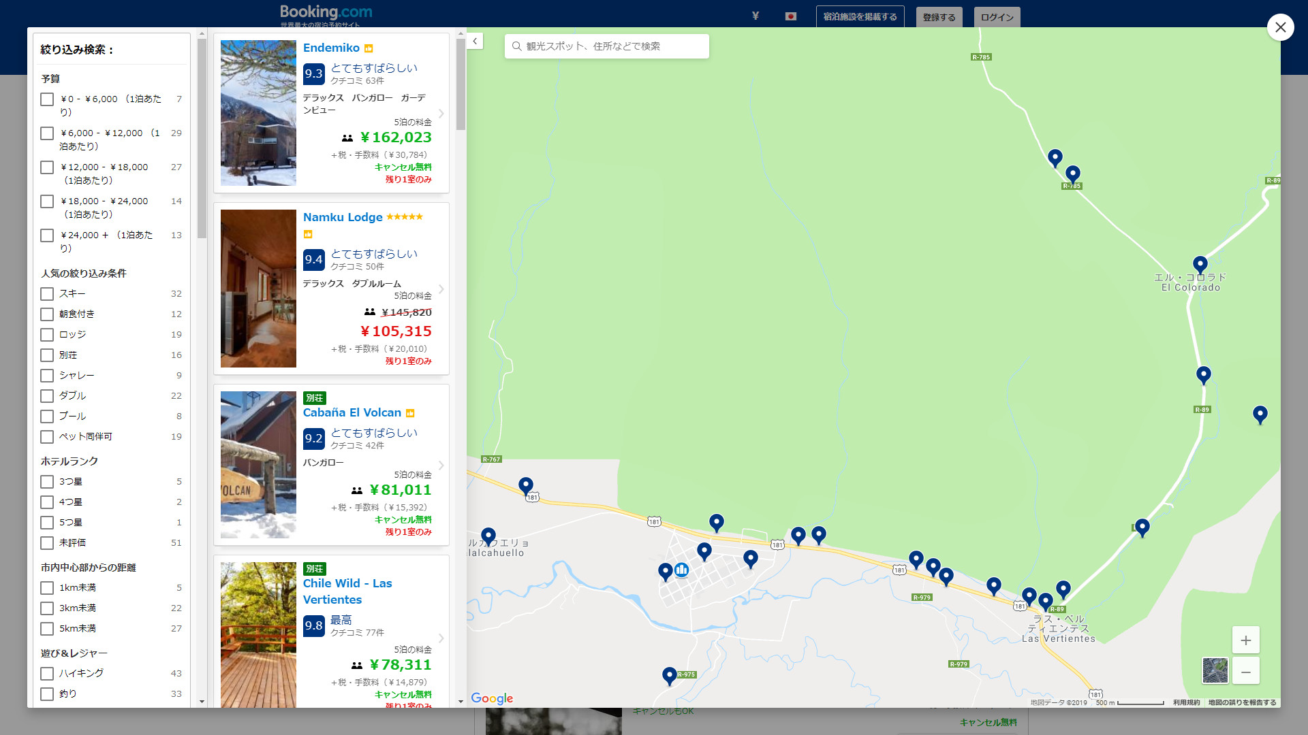
Task: Enable the ¥0 - ¥6,000 budget checkbox
Action: pyautogui.click(x=47, y=99)
